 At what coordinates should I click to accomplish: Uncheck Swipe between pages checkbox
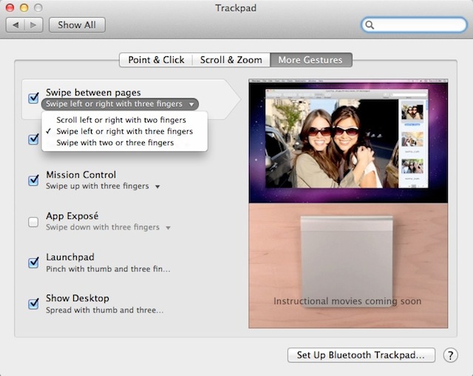click(x=33, y=98)
